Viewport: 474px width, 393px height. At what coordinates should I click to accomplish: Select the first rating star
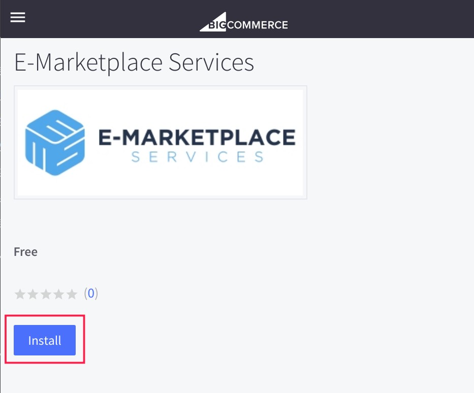pos(20,294)
